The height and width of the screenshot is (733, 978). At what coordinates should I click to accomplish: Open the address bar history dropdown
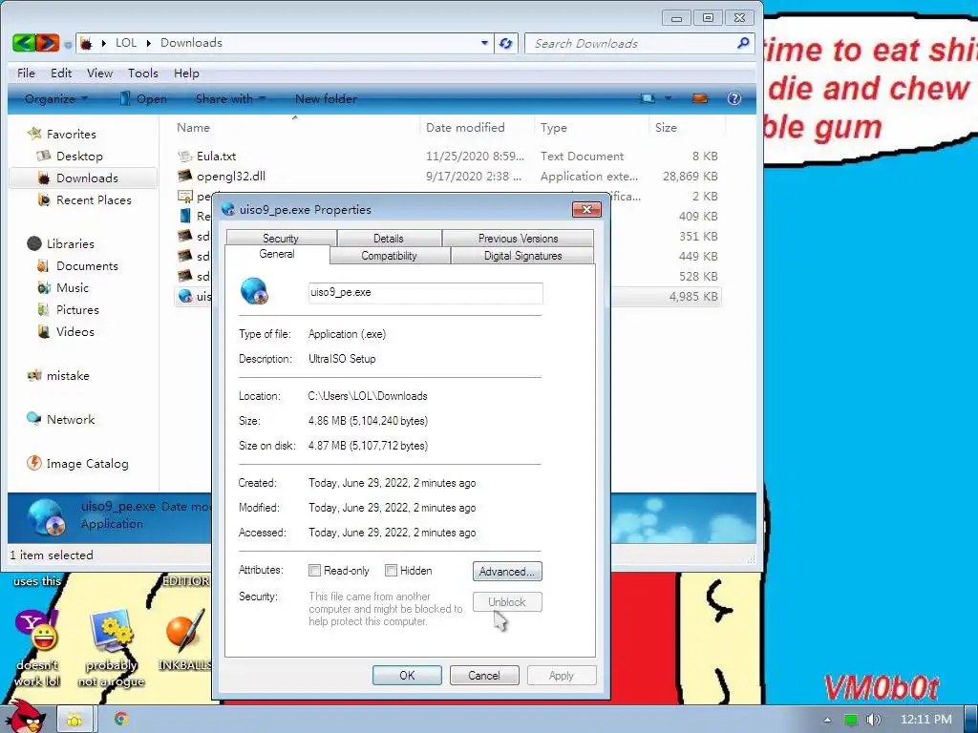tap(484, 43)
